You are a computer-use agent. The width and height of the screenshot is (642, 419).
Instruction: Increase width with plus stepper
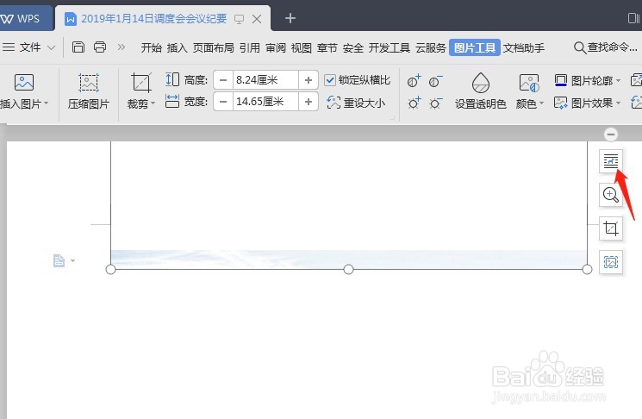(x=309, y=102)
